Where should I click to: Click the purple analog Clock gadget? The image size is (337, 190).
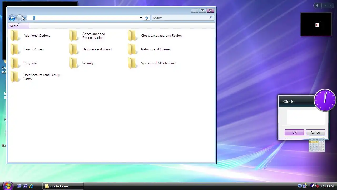325,100
